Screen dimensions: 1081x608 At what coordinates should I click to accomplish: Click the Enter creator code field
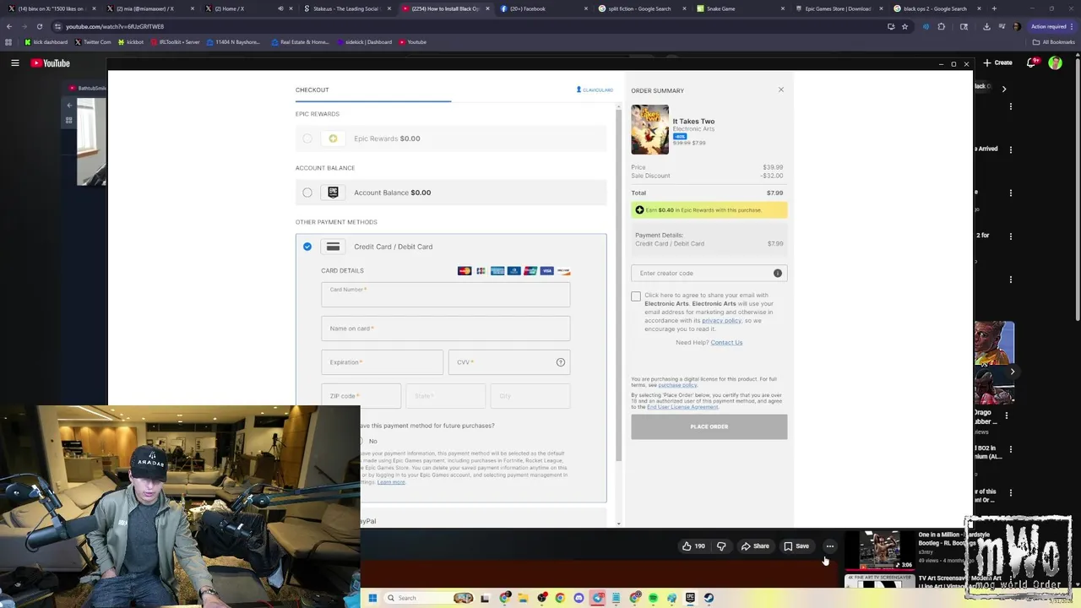pos(701,273)
